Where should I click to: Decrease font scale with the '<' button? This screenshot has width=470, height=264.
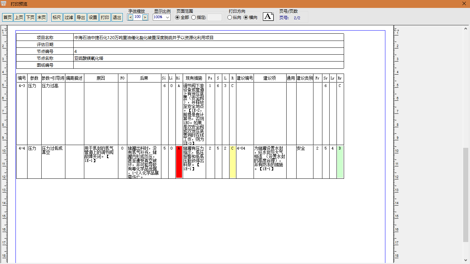[130, 17]
